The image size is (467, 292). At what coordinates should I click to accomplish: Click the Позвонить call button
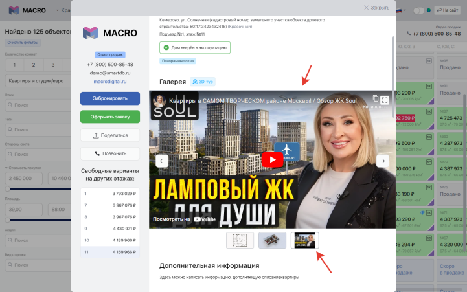(x=110, y=153)
